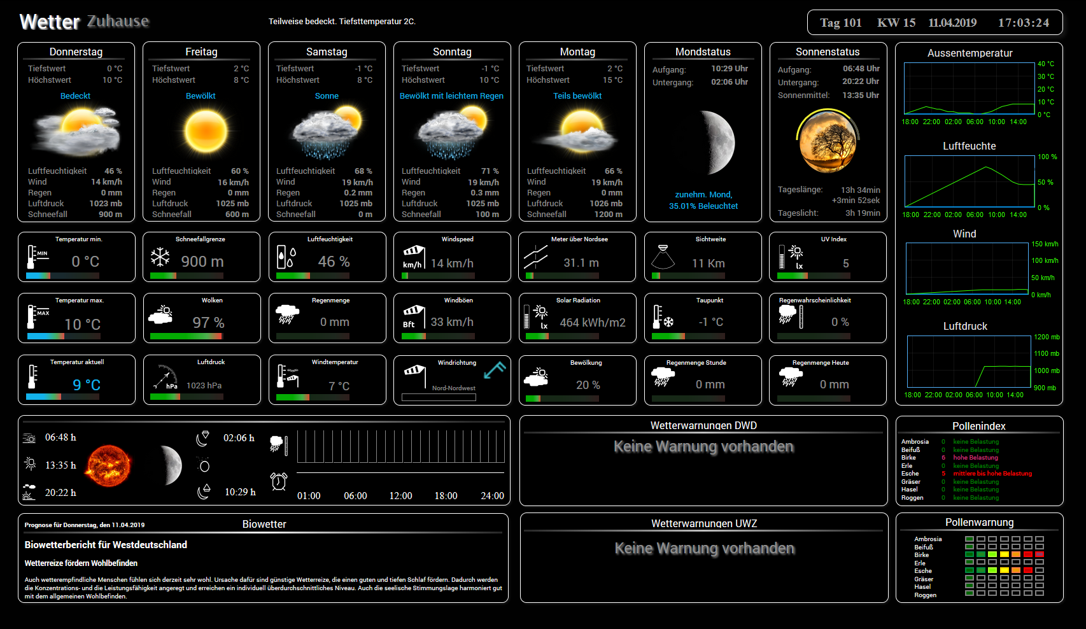Click the Luftfeuchtigkeit 46 % progress bar

pyautogui.click(x=313, y=276)
